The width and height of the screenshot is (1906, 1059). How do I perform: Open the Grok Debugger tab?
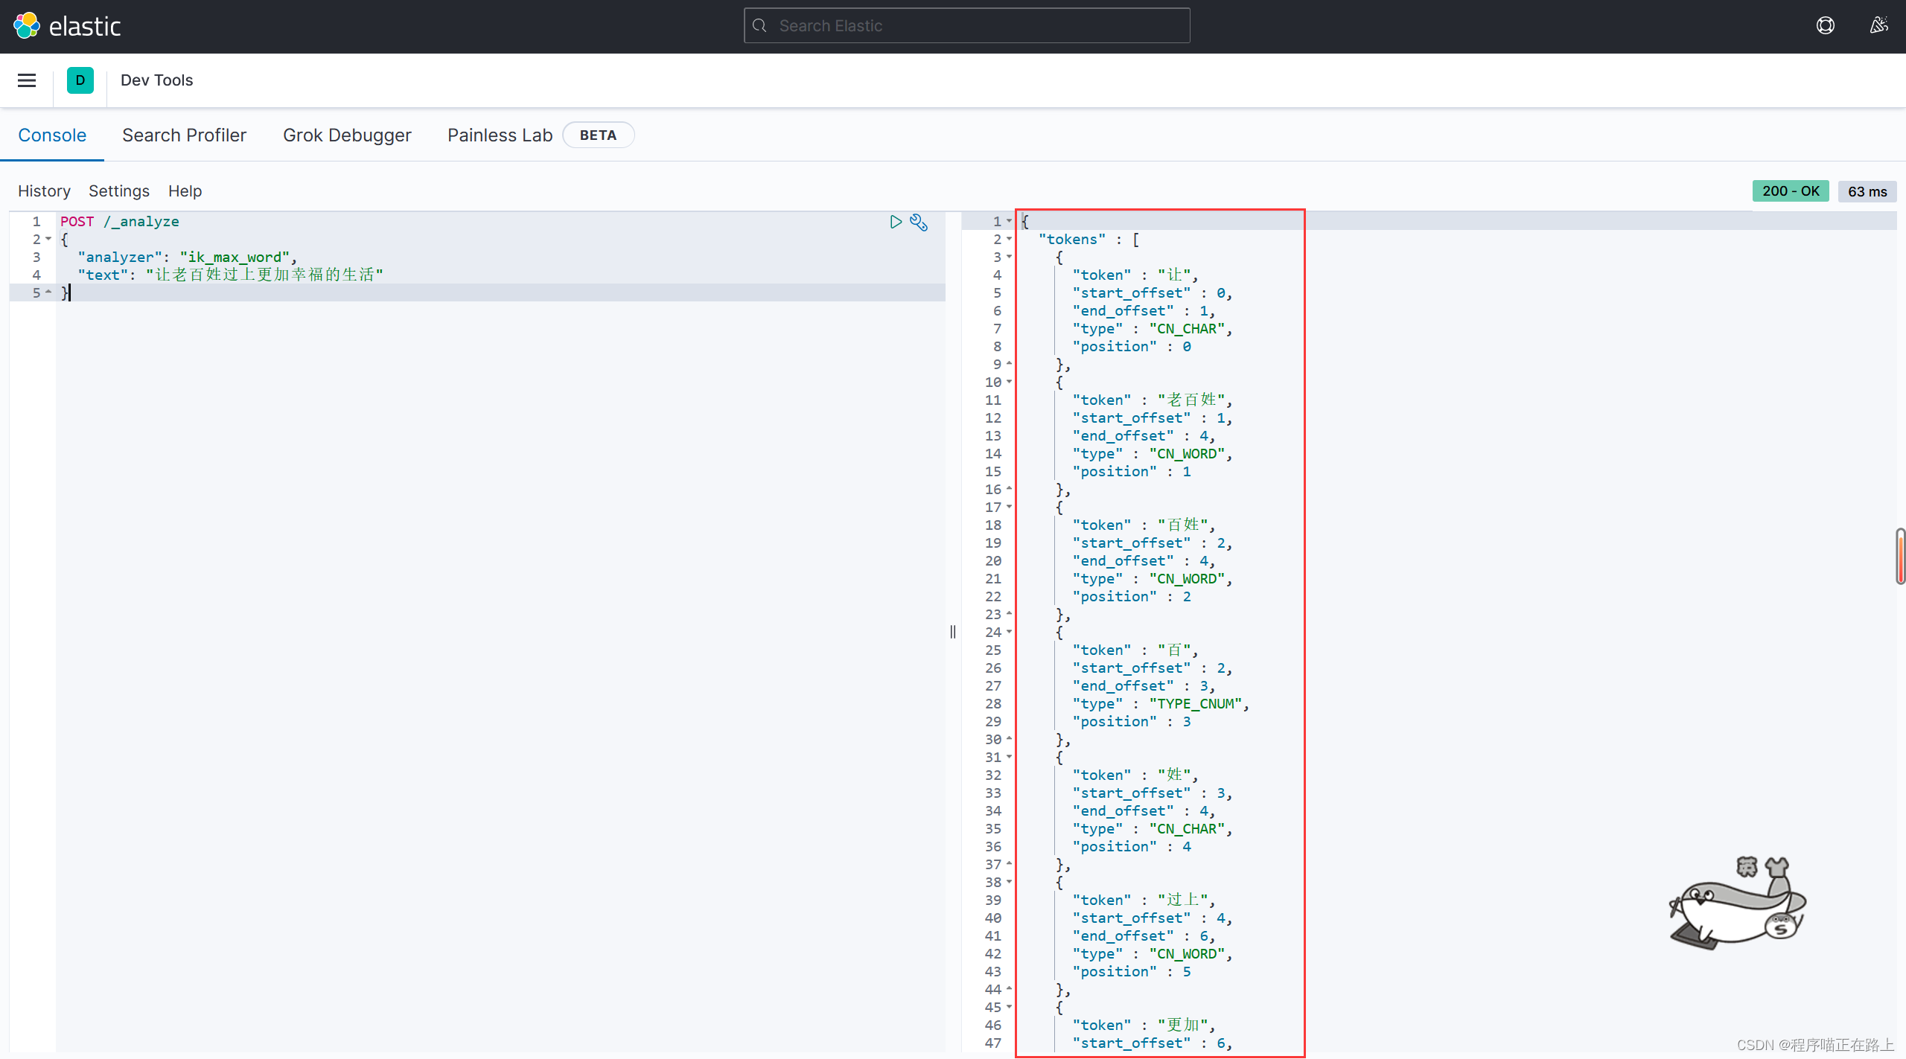click(347, 135)
